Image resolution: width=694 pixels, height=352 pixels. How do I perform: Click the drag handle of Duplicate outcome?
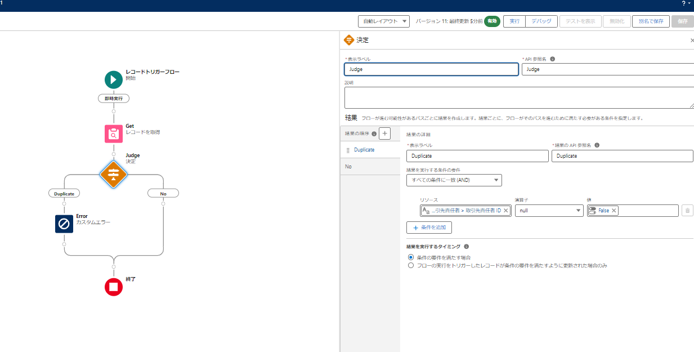click(x=348, y=150)
